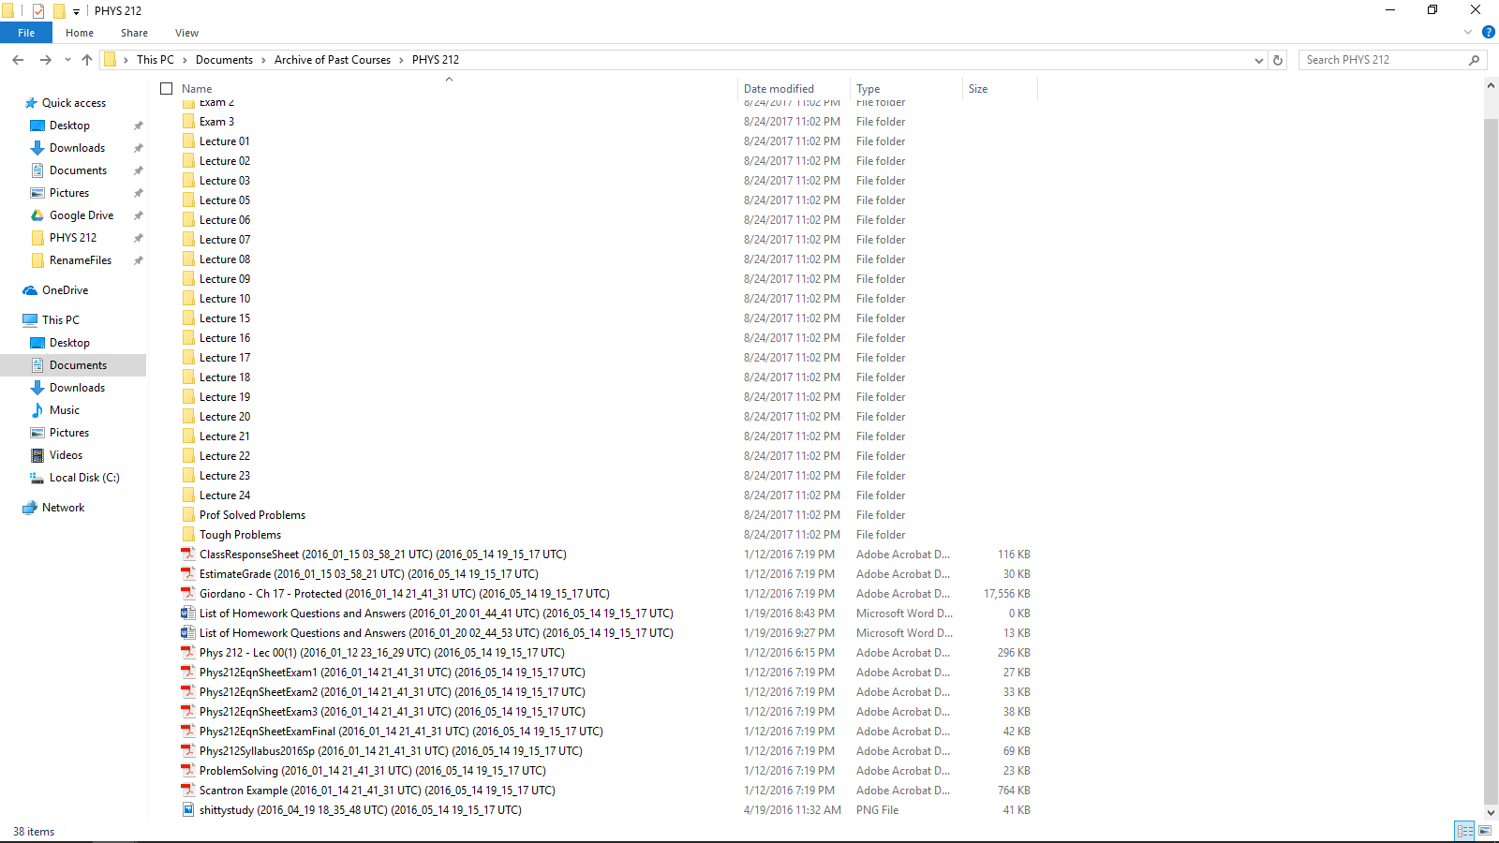The image size is (1499, 843).
Task: Go forward with the Forward arrow
Action: [x=45, y=60]
